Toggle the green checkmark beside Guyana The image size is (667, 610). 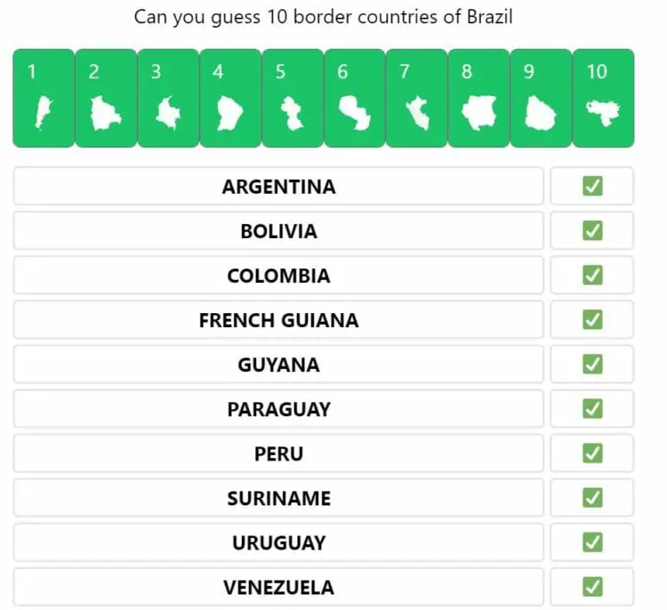click(592, 364)
